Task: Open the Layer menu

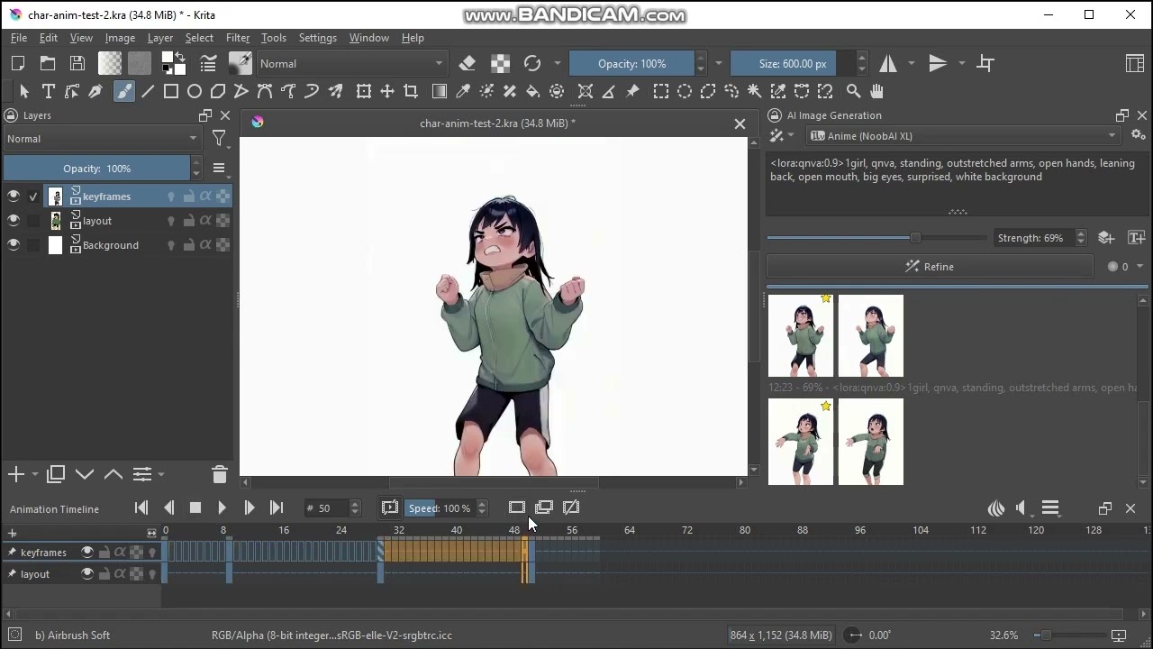Action: (x=160, y=38)
